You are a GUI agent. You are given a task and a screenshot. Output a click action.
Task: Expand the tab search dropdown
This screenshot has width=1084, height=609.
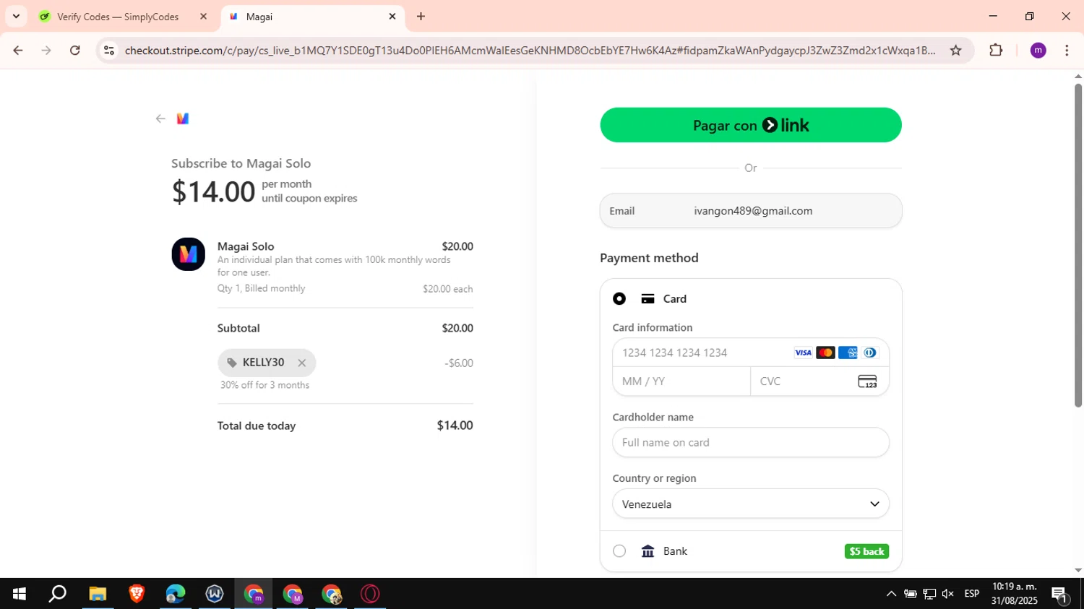pyautogui.click(x=16, y=17)
